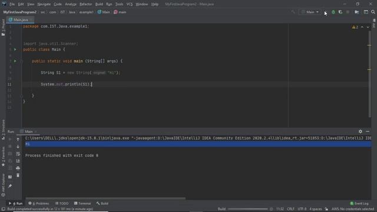Open the Main run configuration dropdown
377x212 pixels.
pyautogui.click(x=310, y=12)
